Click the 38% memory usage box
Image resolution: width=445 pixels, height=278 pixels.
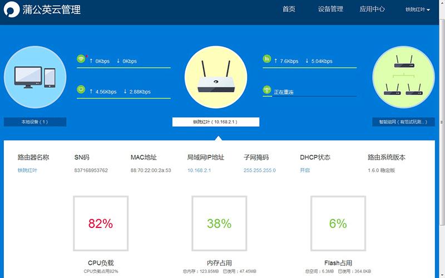[219, 224]
